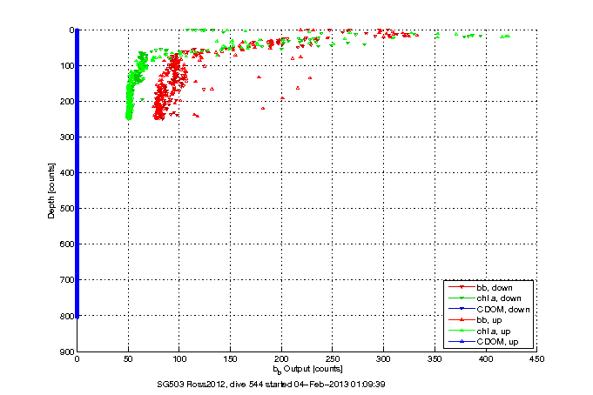Click the y-axis tick label 600
Viewport: 593px width, 395px height.
coord(66,244)
